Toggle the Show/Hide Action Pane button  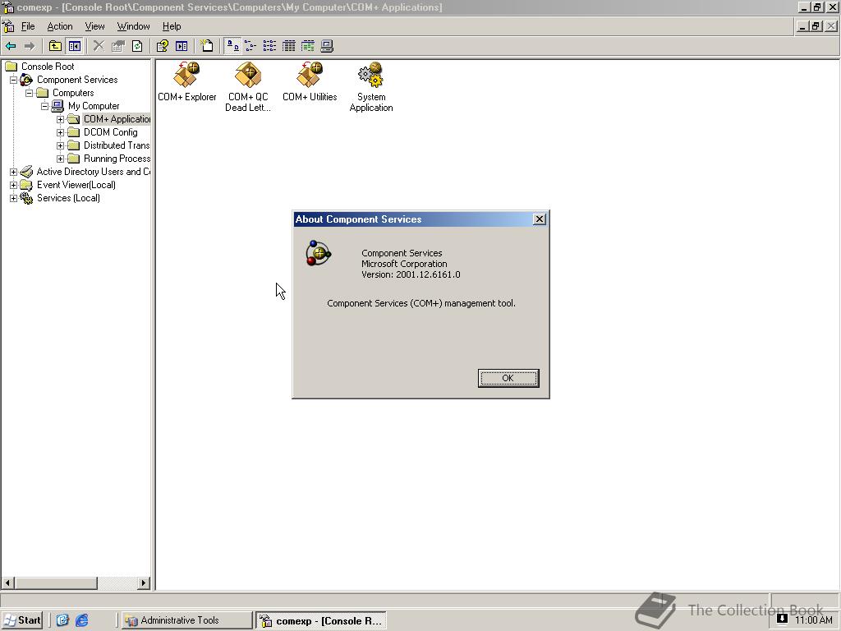(x=182, y=46)
